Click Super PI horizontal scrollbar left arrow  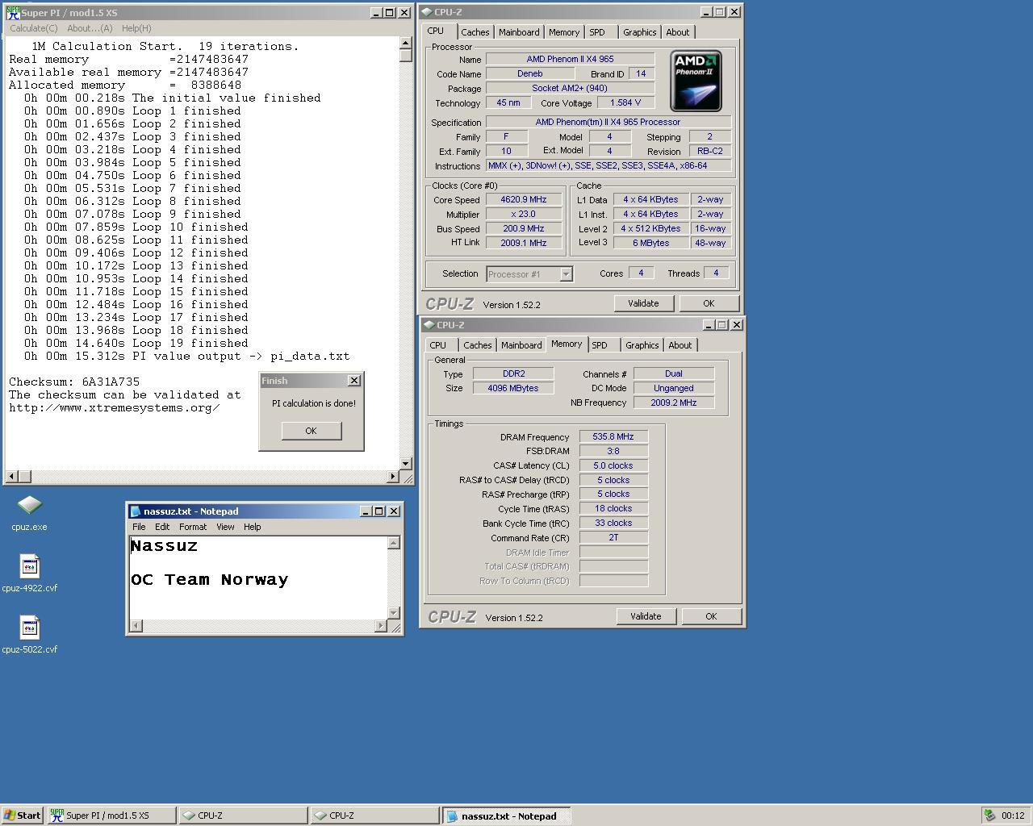[x=11, y=477]
